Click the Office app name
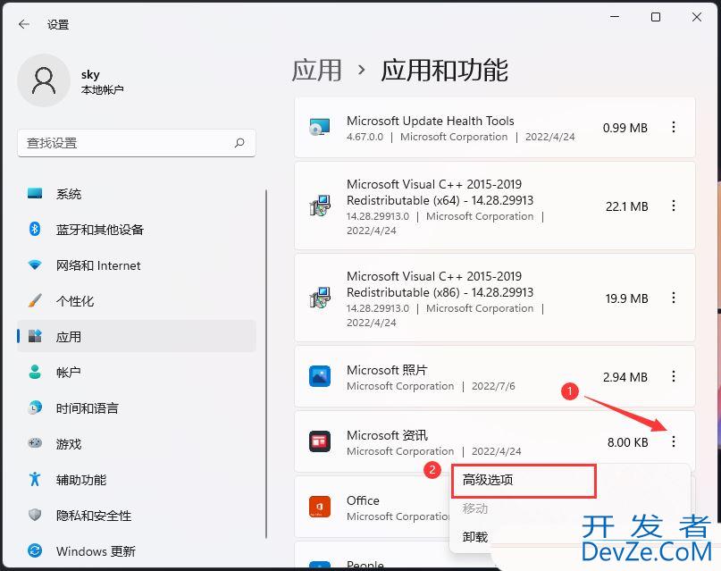The width and height of the screenshot is (721, 571). click(x=364, y=500)
